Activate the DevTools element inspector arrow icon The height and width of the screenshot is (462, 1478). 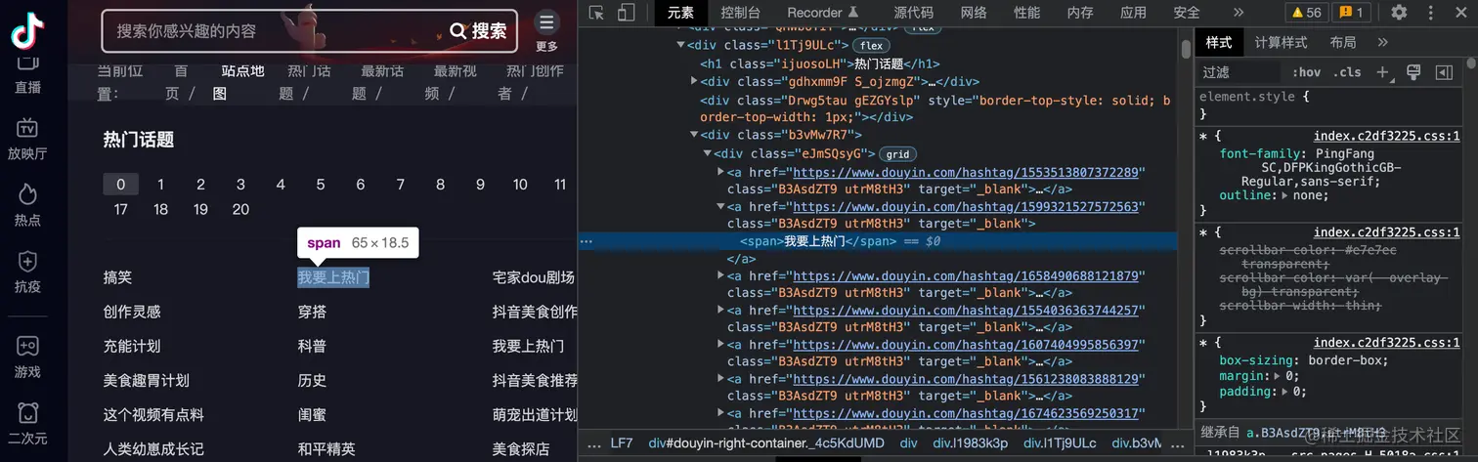point(597,12)
